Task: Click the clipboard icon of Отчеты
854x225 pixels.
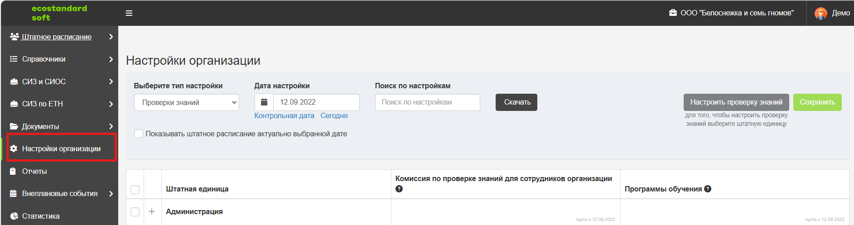Action: pos(13,171)
